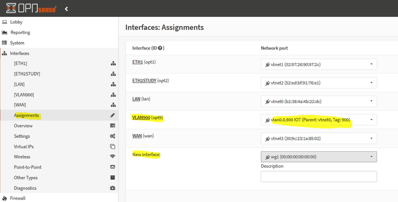Click the phone icon beside Point-to-Point

pyautogui.click(x=112, y=167)
